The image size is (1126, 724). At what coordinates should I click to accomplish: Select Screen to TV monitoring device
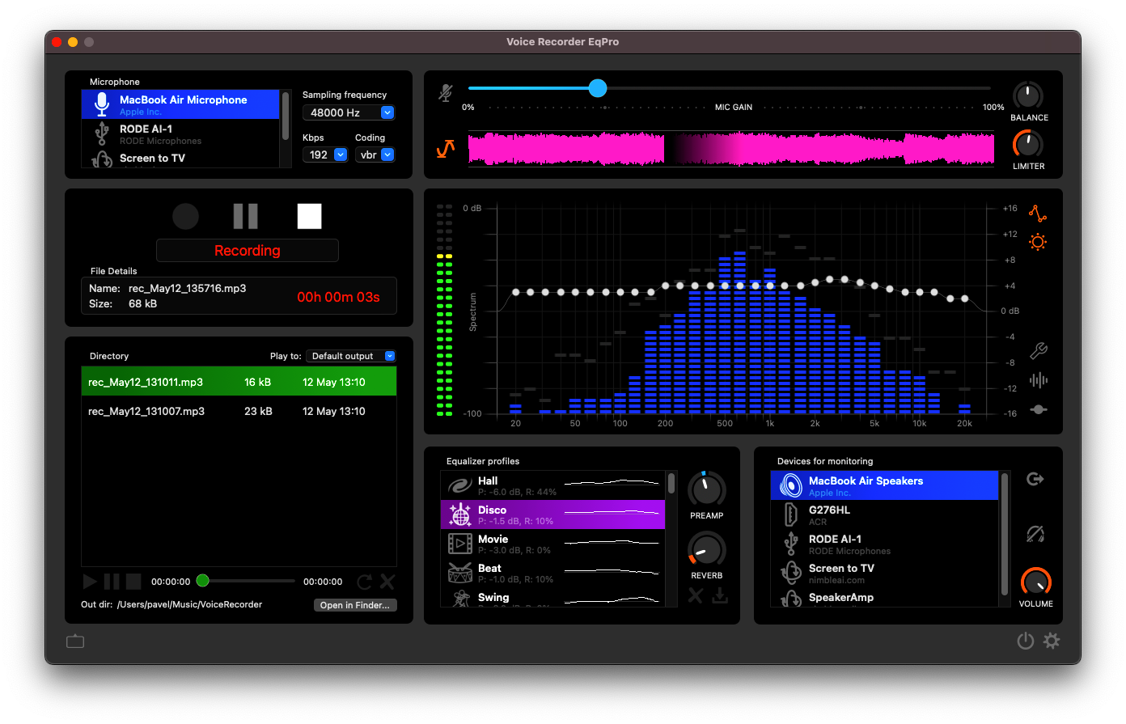point(884,573)
